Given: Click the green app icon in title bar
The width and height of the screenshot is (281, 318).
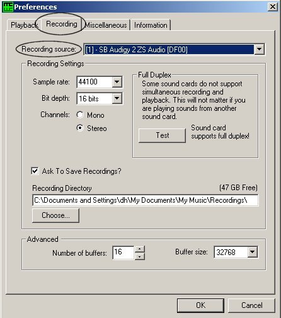Looking at the screenshot, I should (x=8, y=7).
